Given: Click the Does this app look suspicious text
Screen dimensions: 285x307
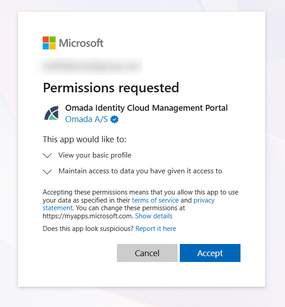Looking at the screenshot, I should [x=88, y=229].
